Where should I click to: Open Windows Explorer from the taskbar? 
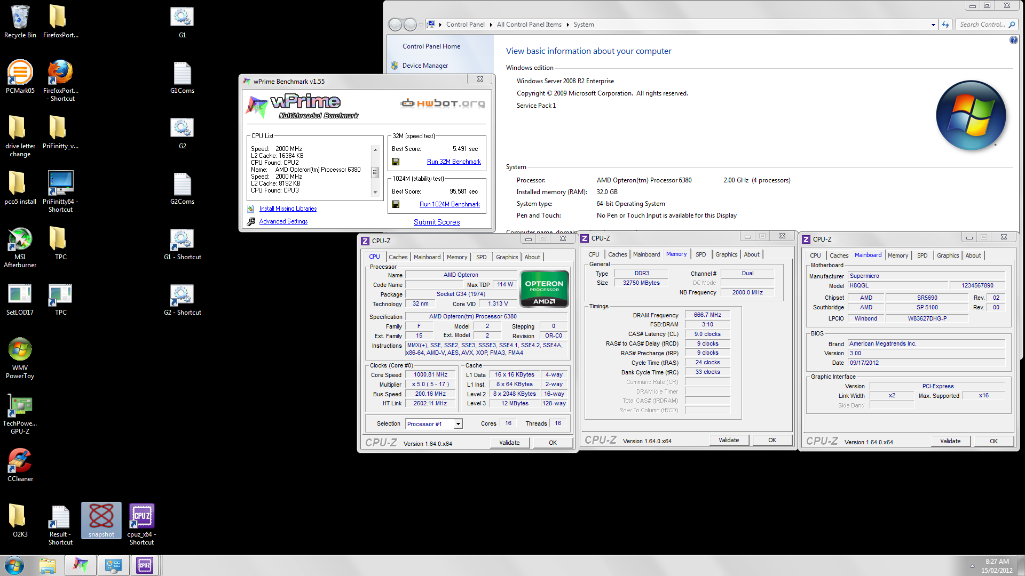click(x=48, y=565)
